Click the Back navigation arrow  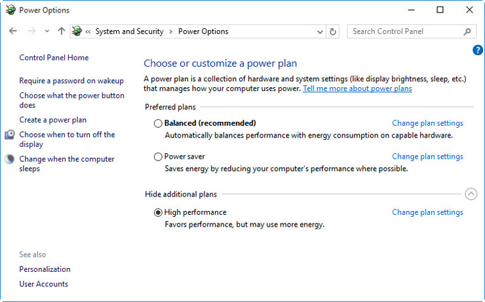(x=13, y=31)
